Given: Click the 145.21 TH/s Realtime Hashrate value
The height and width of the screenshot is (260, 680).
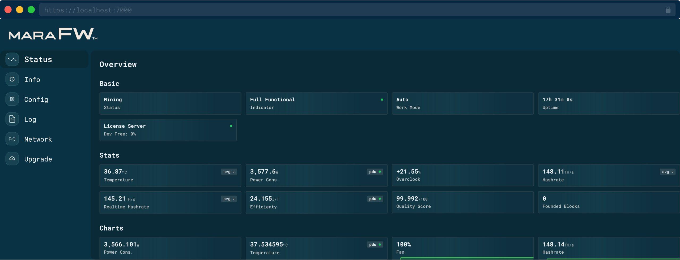Looking at the screenshot, I should tap(119, 199).
